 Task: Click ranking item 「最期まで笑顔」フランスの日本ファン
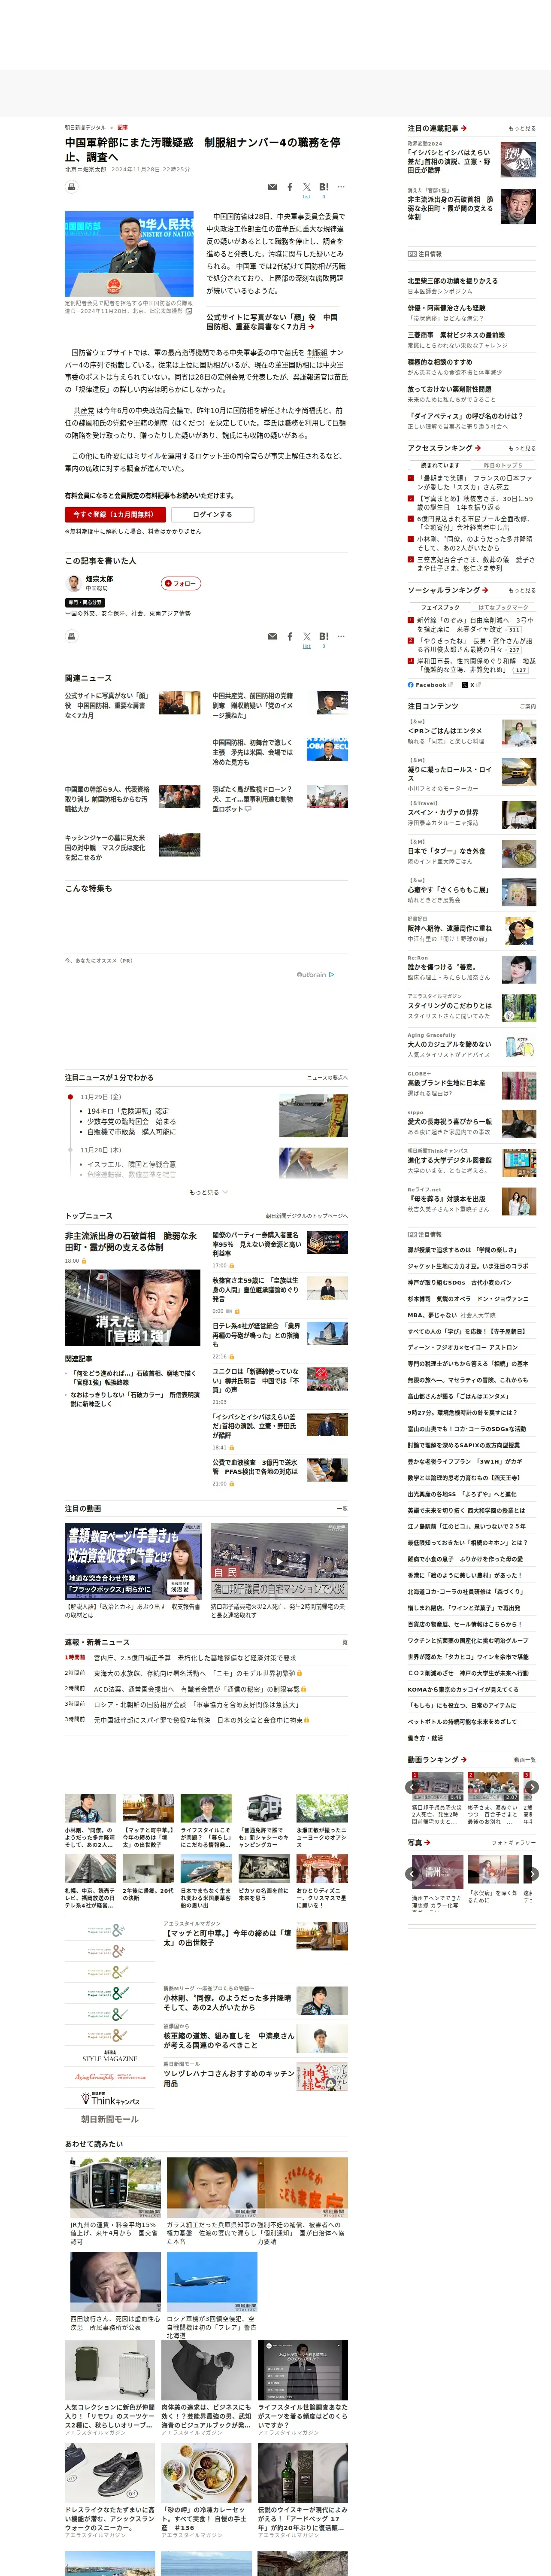pyautogui.click(x=475, y=483)
